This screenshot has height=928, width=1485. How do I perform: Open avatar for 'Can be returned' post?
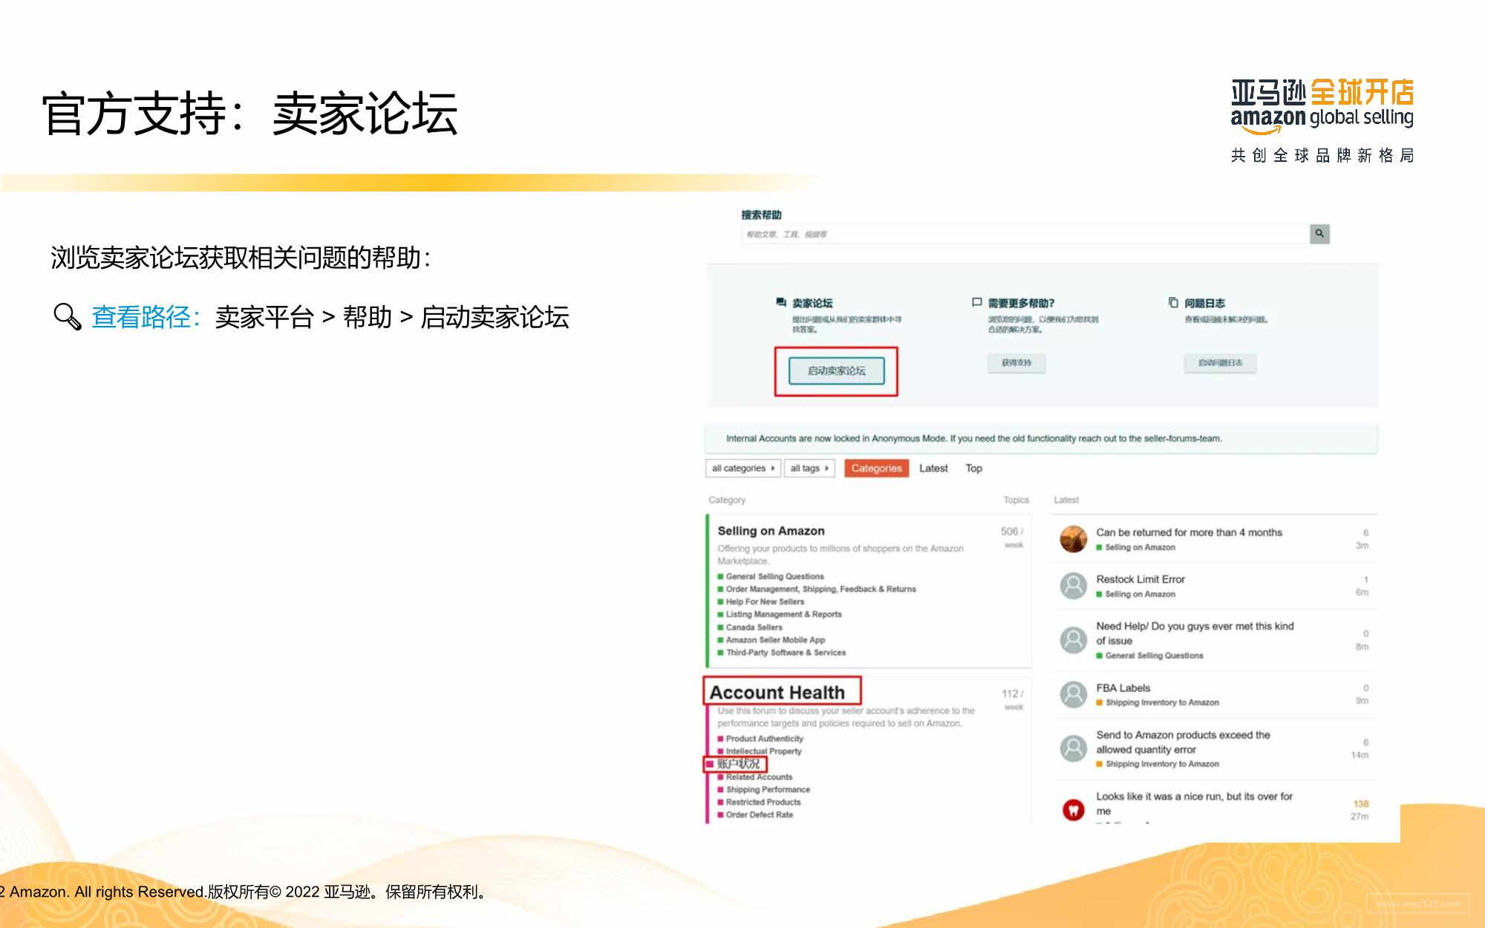[x=1073, y=539]
